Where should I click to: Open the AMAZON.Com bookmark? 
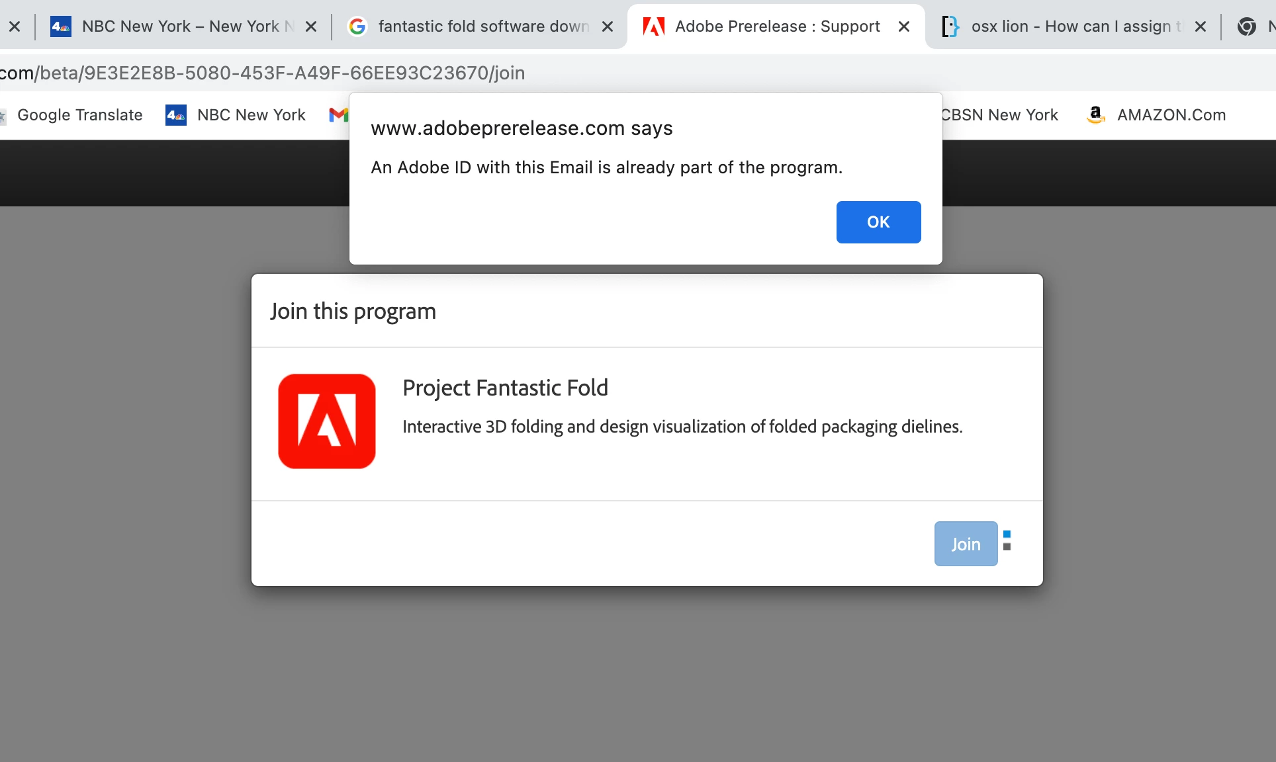click(x=1171, y=115)
